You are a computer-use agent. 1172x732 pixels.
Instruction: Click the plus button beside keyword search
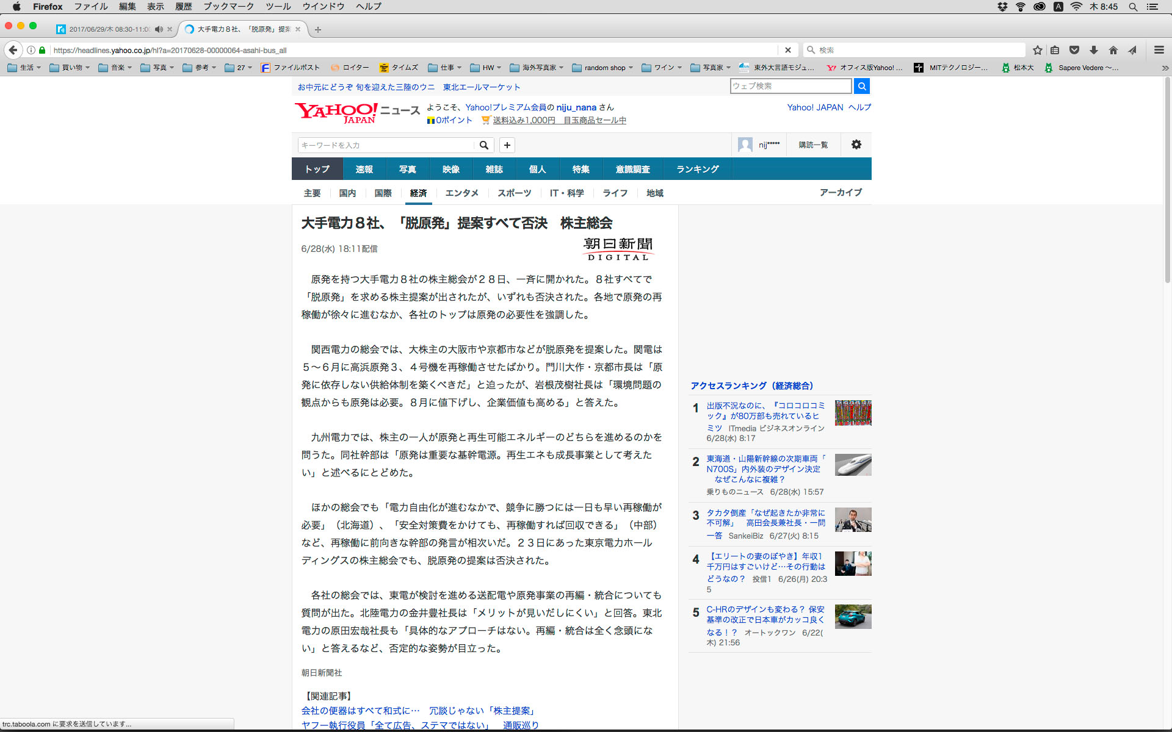click(507, 145)
